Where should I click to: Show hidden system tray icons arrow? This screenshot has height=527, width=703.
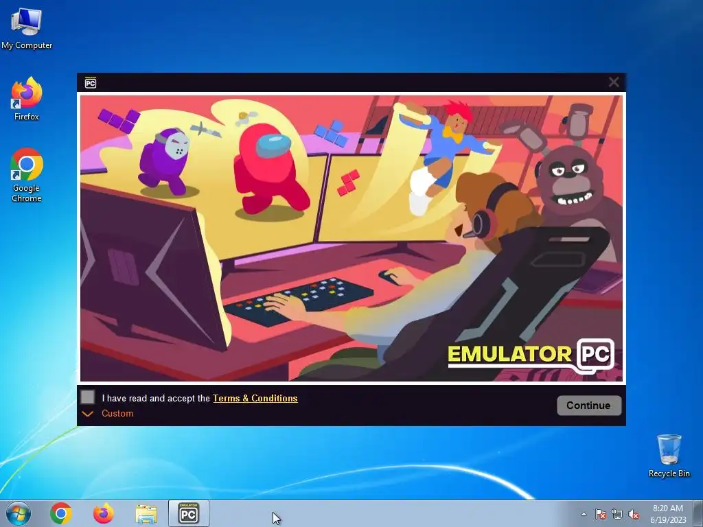click(x=584, y=514)
